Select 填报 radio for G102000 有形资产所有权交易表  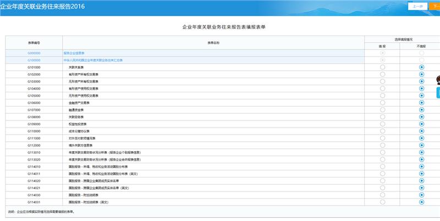382,74
